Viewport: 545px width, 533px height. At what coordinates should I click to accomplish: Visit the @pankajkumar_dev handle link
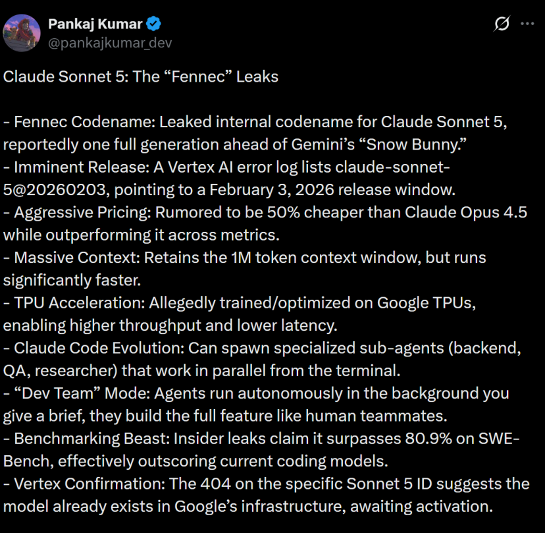(x=110, y=43)
